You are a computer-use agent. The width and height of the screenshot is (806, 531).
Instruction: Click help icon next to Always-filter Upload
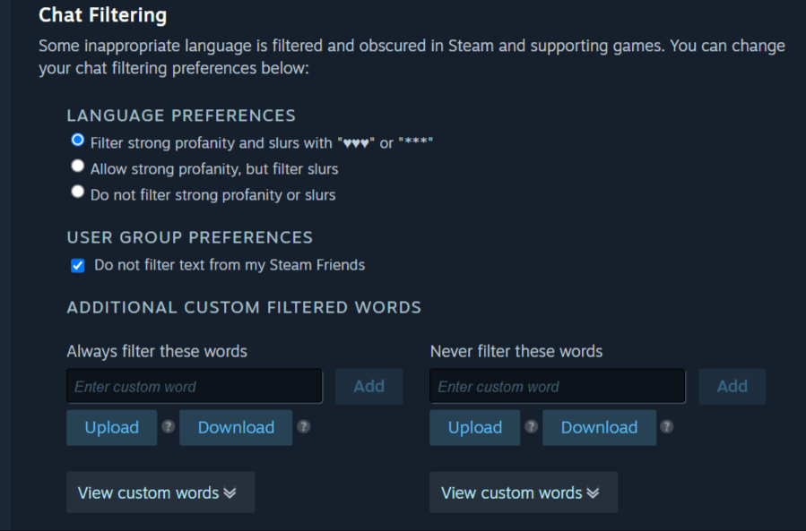[x=168, y=427]
